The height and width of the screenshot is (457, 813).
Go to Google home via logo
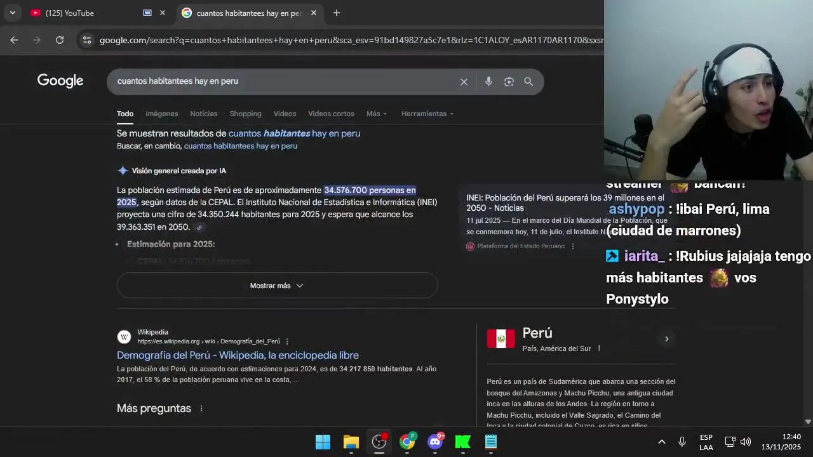[60, 81]
